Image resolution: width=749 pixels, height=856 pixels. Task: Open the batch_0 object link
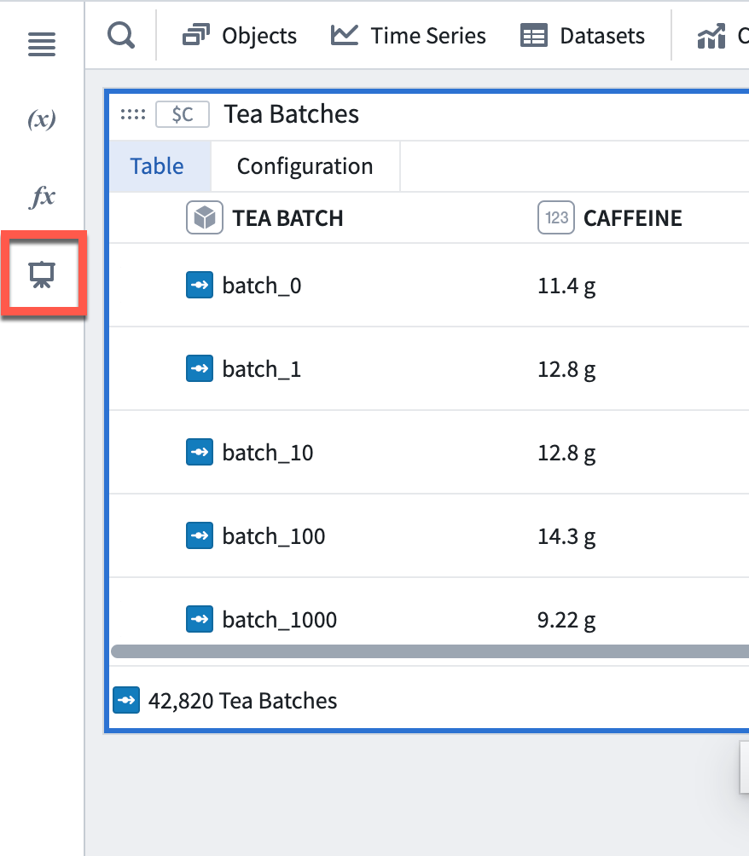click(x=262, y=286)
